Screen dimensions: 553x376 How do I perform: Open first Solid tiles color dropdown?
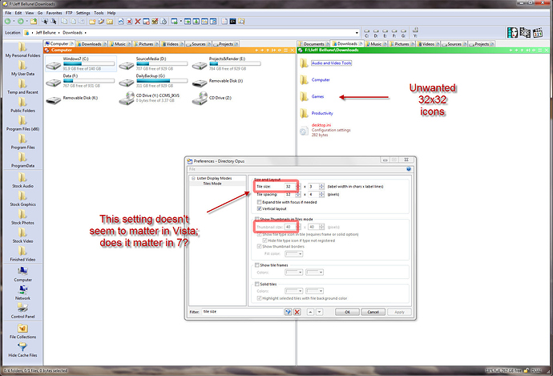pos(294,291)
